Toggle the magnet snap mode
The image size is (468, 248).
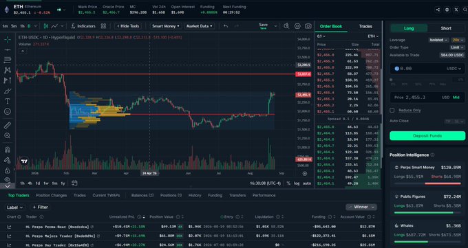pyautogui.click(x=8, y=149)
